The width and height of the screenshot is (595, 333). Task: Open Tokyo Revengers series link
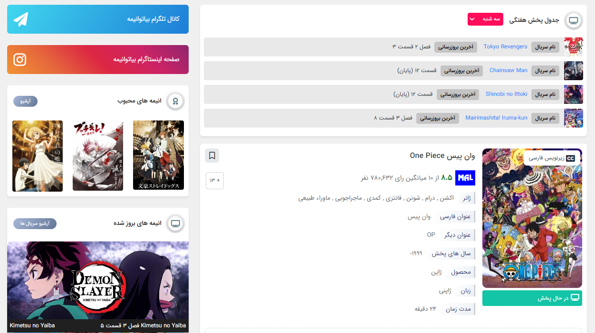tap(505, 46)
